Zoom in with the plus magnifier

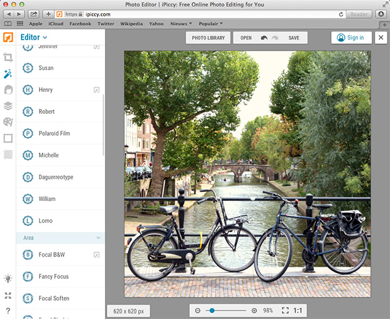254,311
